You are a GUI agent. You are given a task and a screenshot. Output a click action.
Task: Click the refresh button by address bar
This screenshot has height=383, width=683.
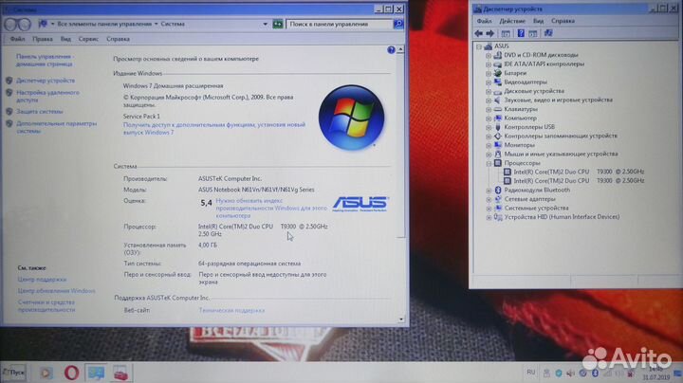(x=277, y=24)
